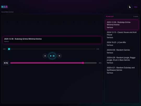Image resolution: width=141 pixels, height=106 pixels.
Task: Click the Goose Beats Archive subtitle
Action: click(x=7, y=12)
